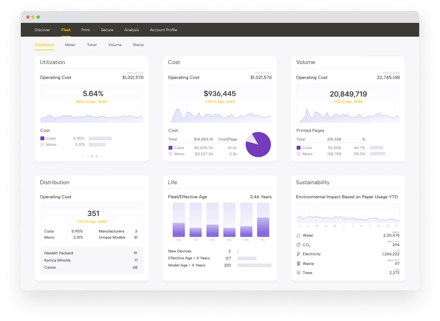440x321 pixels.
Task: Select Analysis in the top navigation
Action: [132, 30]
